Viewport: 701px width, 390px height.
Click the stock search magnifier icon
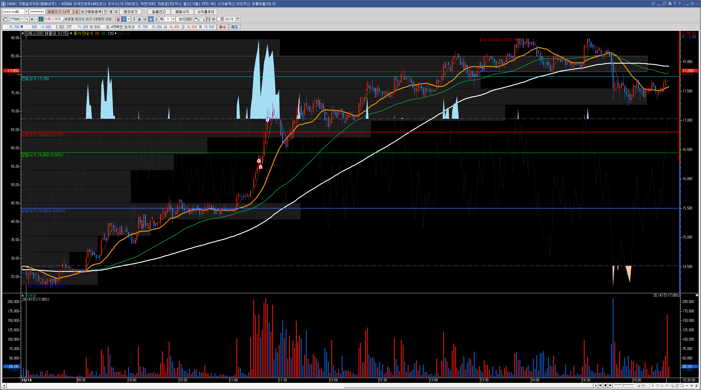coord(27,19)
